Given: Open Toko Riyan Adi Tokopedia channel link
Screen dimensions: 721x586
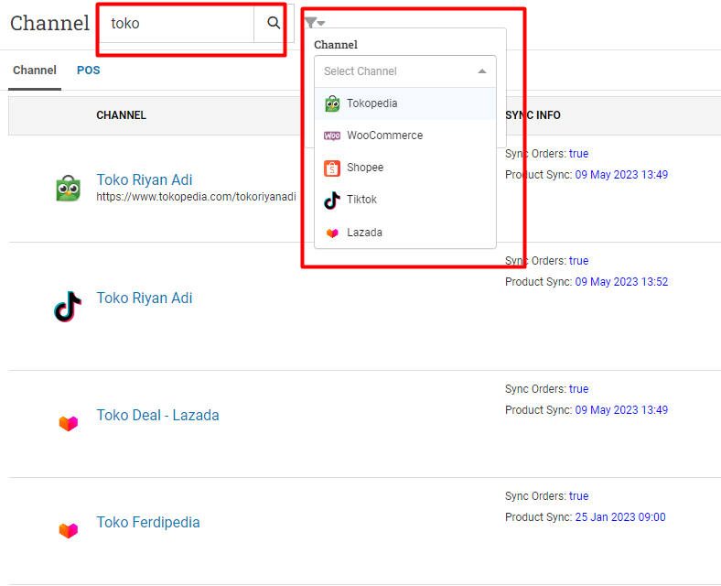Looking at the screenshot, I should [x=144, y=179].
